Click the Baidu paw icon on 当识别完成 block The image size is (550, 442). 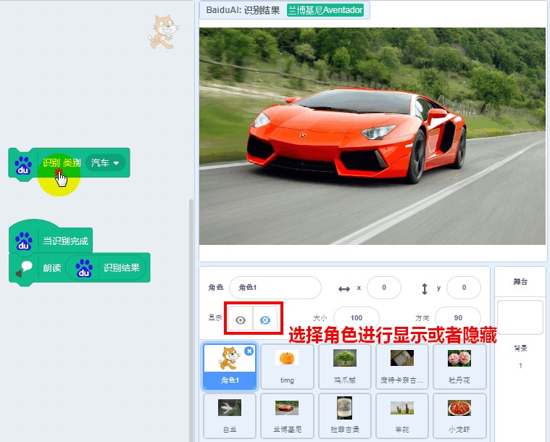click(23, 241)
